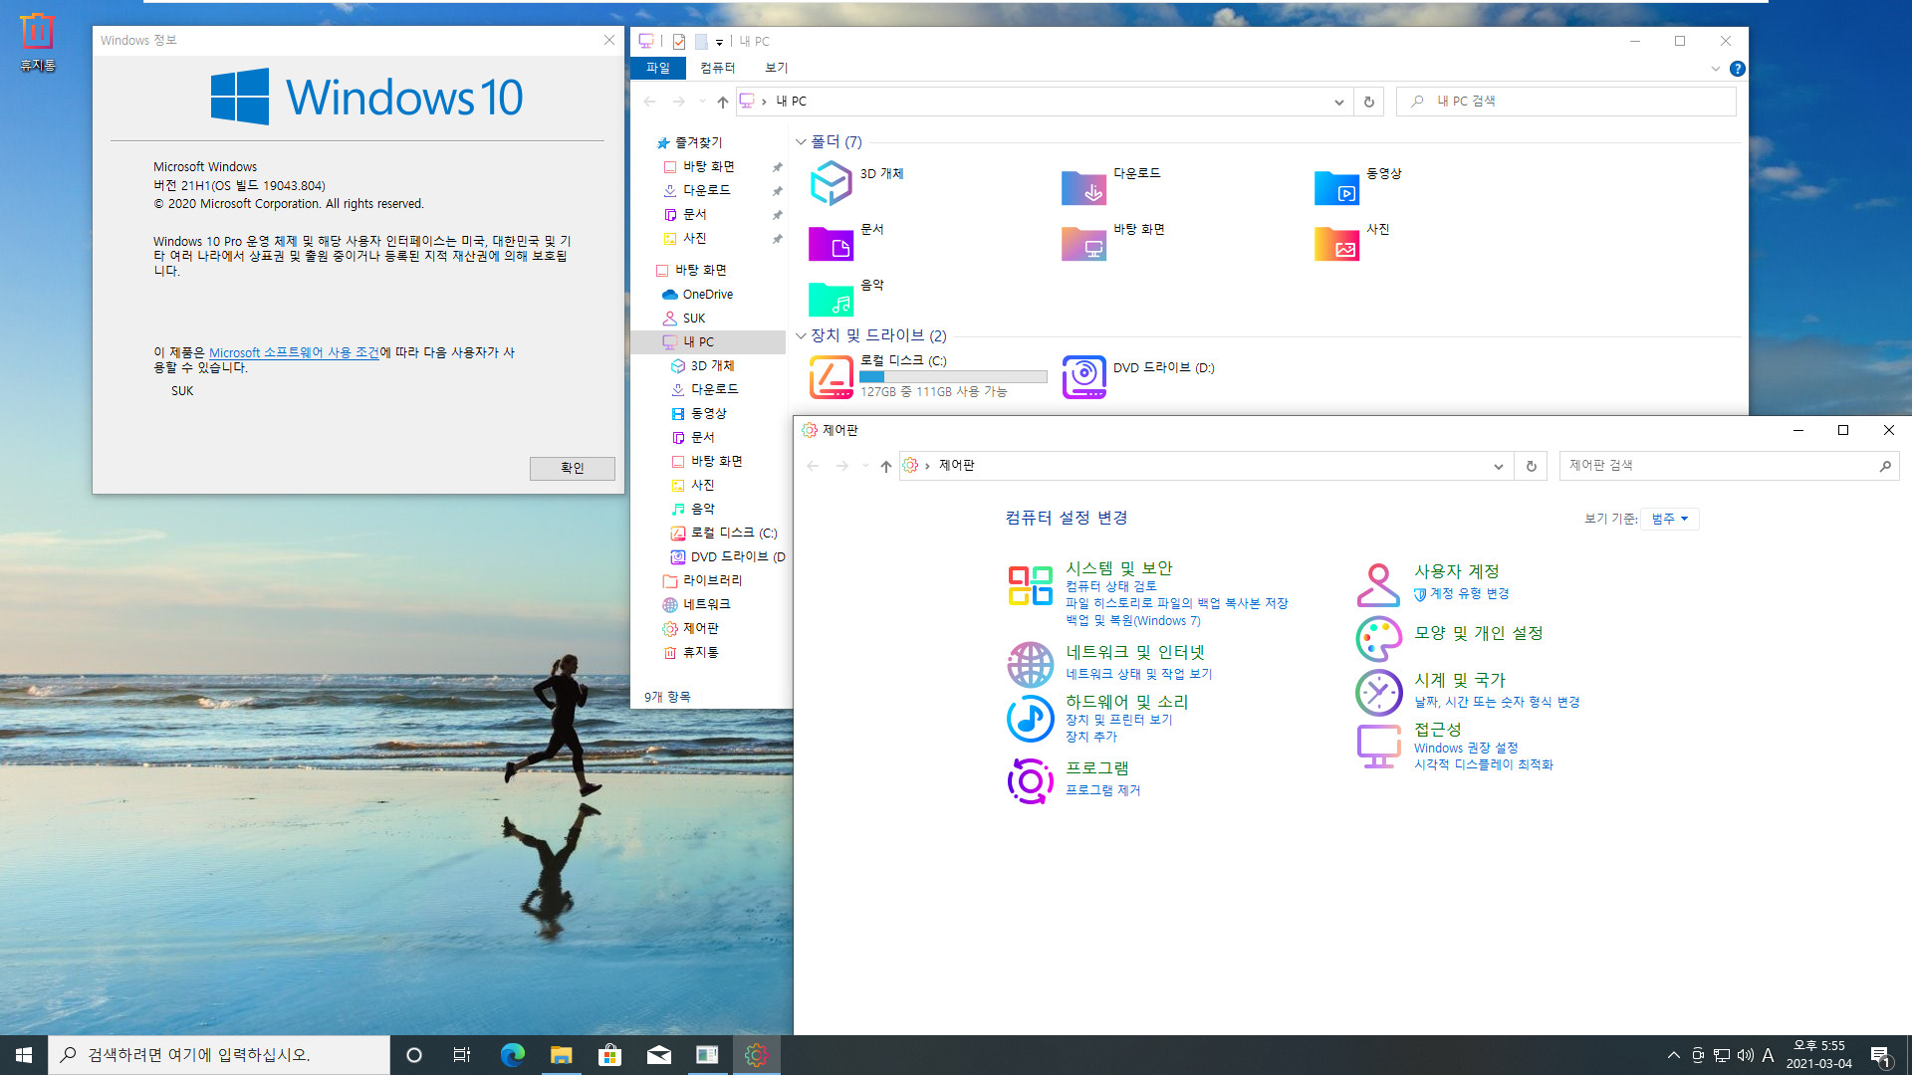Open the 휴지통 desktop icon
The width and height of the screenshot is (1912, 1075).
pyautogui.click(x=37, y=42)
